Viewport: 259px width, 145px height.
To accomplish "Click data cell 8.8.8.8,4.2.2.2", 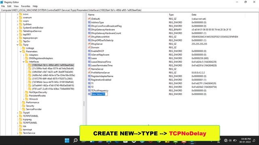I will [x=198, y=72].
